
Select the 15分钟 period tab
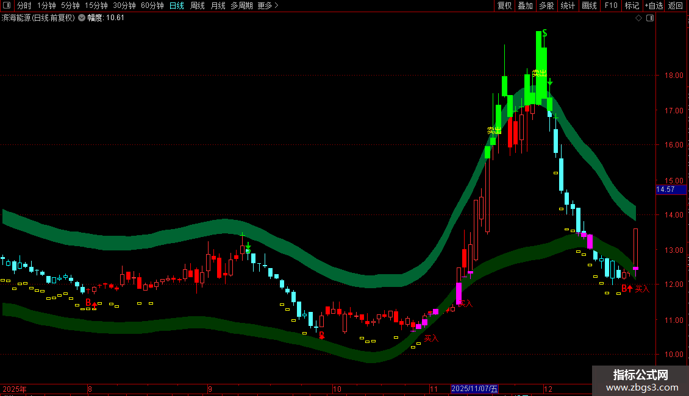(x=96, y=5)
